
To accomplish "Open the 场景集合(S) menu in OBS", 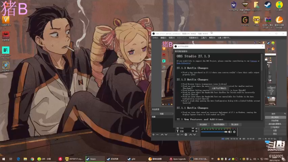I will click(x=194, y=38).
